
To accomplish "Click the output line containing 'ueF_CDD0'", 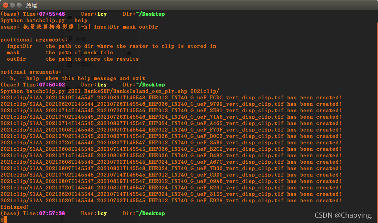I will pos(171,175).
